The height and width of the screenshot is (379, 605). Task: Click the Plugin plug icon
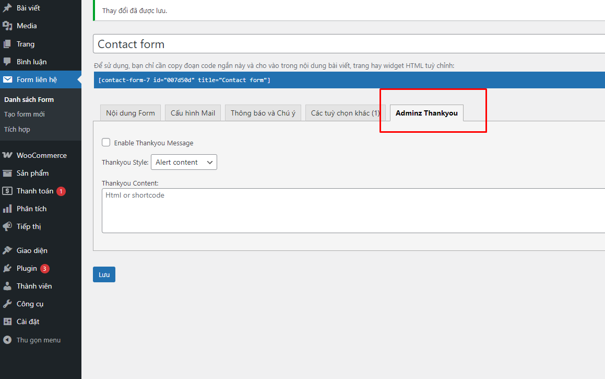point(7,268)
